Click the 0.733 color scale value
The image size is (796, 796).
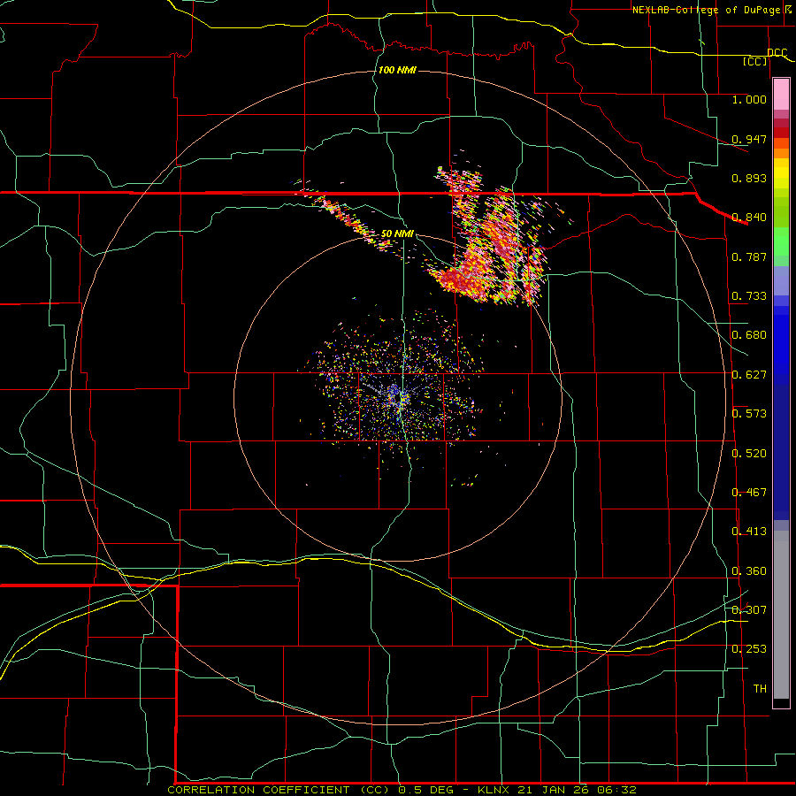(x=749, y=296)
